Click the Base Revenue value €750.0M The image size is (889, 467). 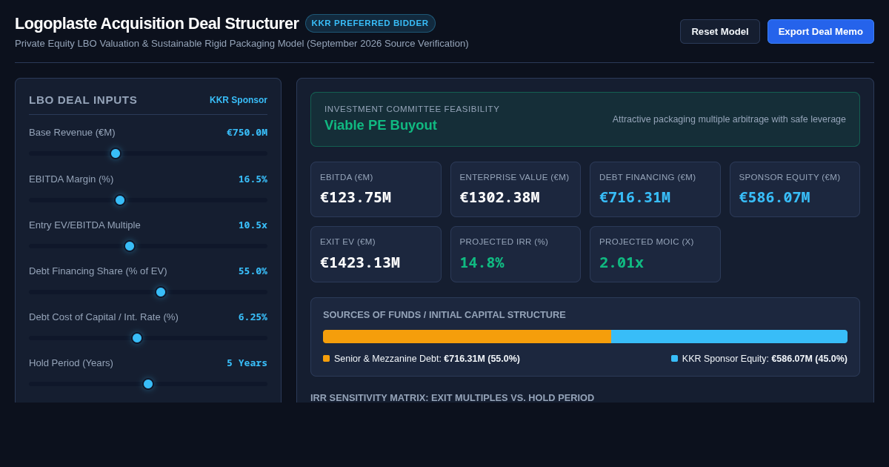[247, 132]
